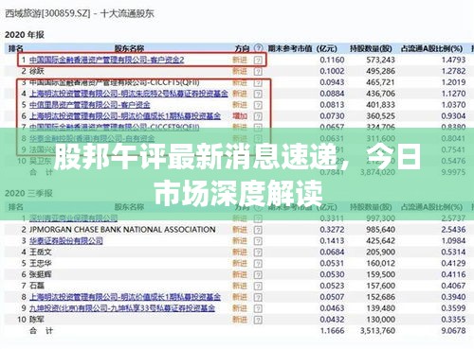Click the shareholder name 陈军
Image resolution: width=474 pixels, height=349 pixels.
[x=37, y=320]
